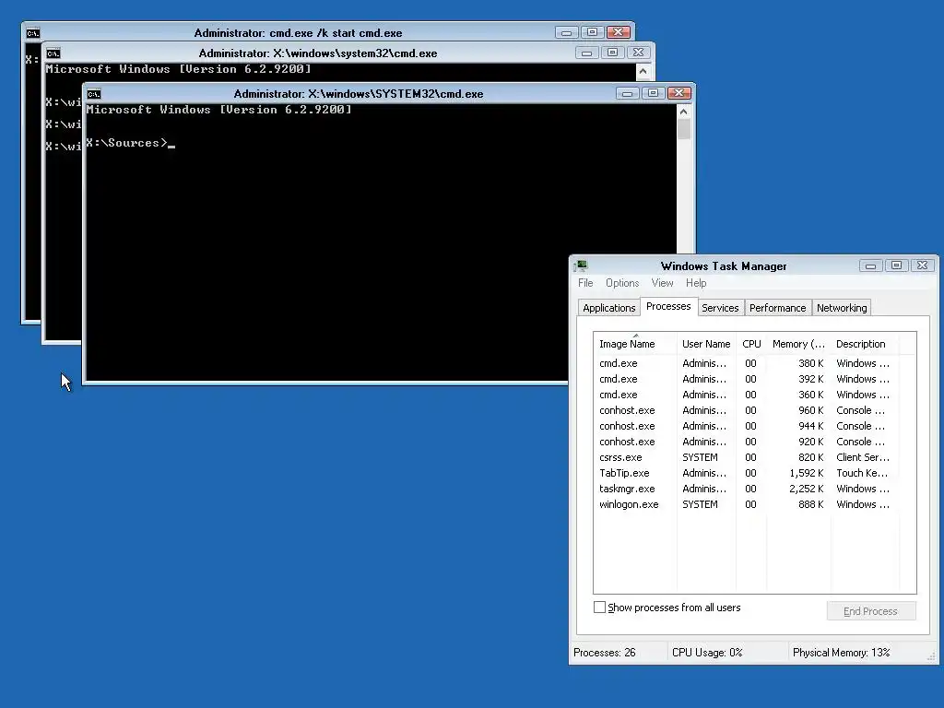Click the title bar of SYSTEM32\cmd.exe window

click(x=359, y=94)
